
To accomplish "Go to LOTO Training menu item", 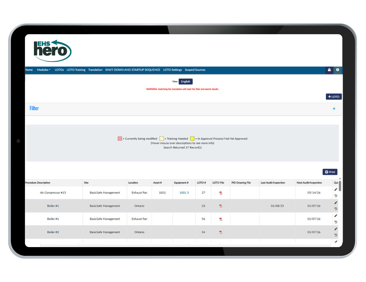I will click(x=76, y=70).
